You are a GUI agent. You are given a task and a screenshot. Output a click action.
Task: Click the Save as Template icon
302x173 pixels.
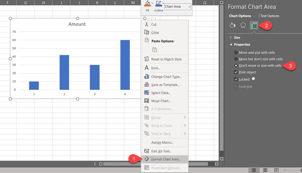point(146,85)
